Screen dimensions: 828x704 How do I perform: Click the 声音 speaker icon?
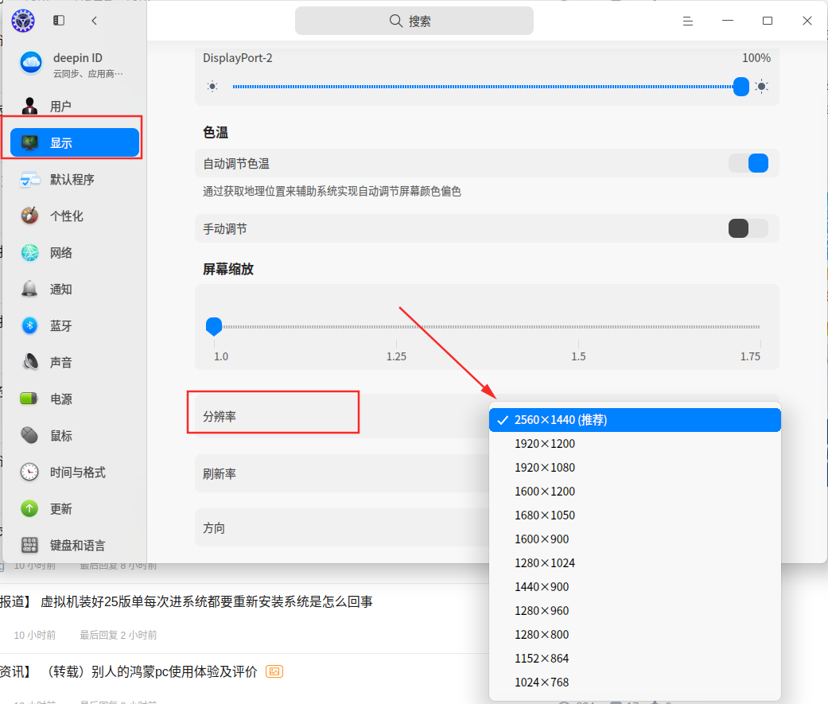click(x=30, y=362)
